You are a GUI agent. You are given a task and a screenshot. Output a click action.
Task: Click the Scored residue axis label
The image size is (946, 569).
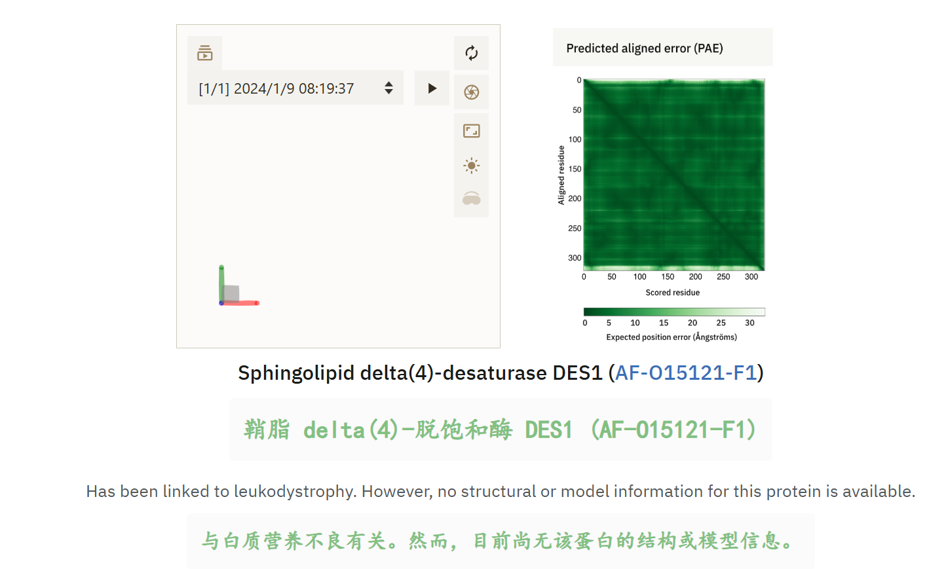coord(673,293)
